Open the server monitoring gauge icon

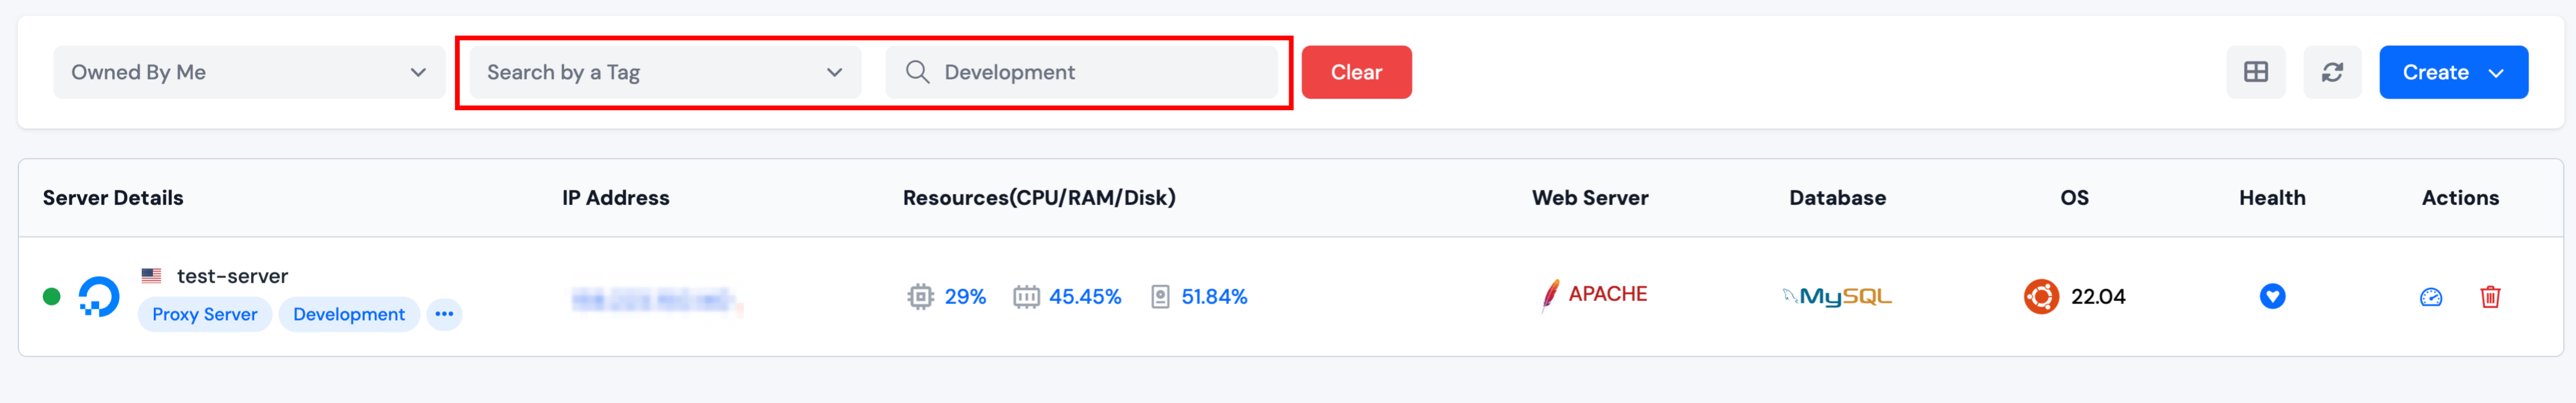point(2431,296)
